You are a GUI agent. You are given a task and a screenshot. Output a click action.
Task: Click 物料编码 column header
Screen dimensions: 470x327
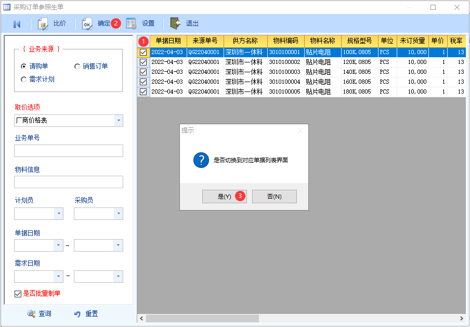285,41
